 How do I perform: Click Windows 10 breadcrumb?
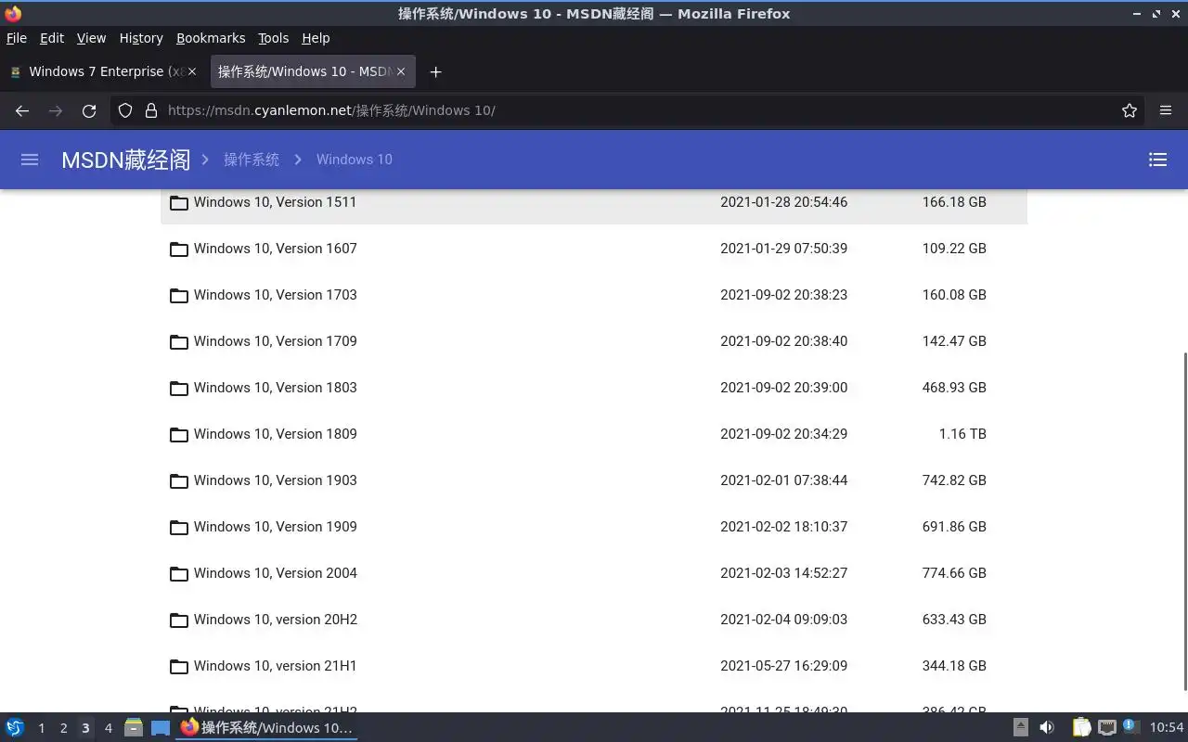(x=355, y=160)
